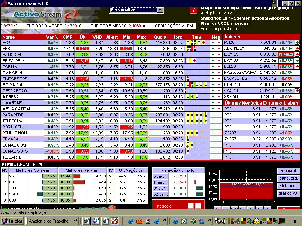This screenshot has width=302, height=226.
Task: Click the red down arrow beside BEL20
Action: click(x=297, y=67)
